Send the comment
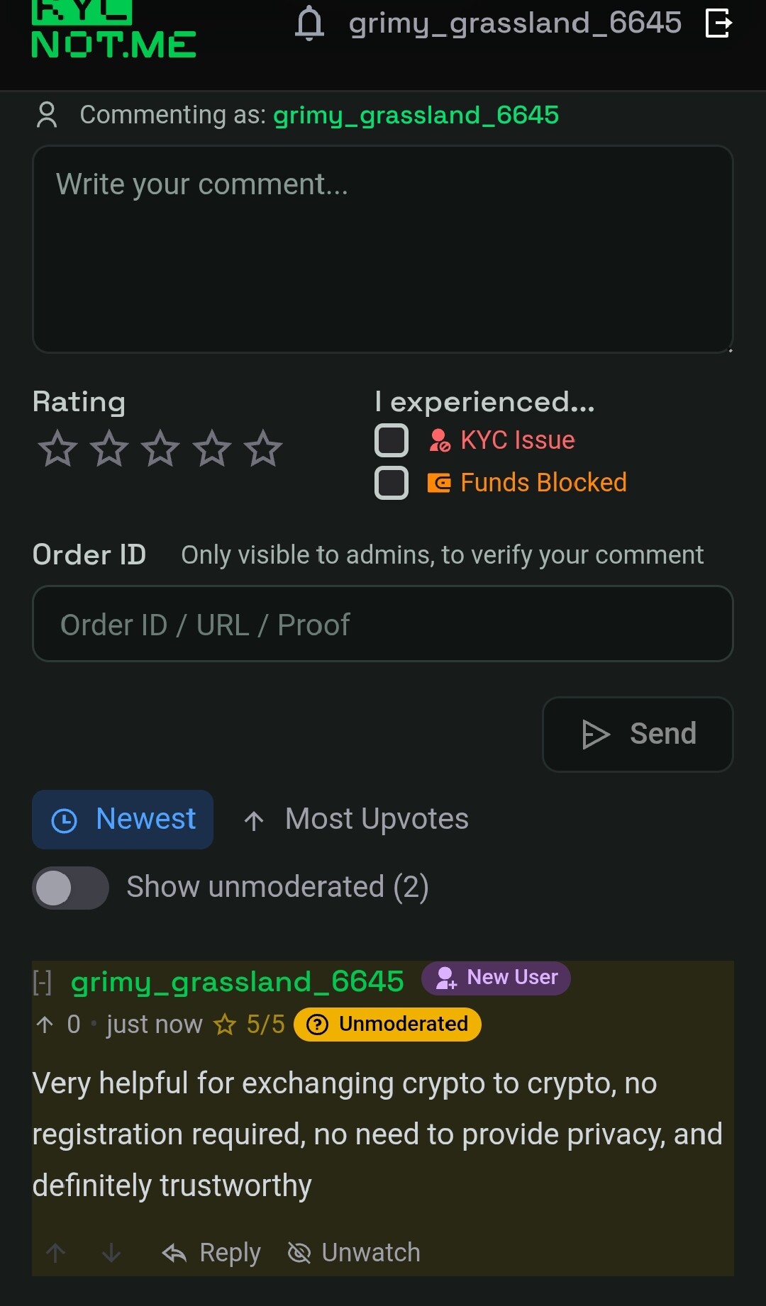 pos(638,735)
